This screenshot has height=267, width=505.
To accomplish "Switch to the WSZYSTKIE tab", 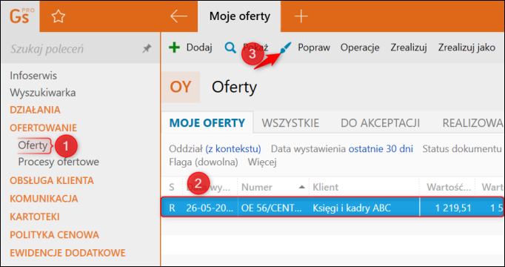I will (290, 123).
